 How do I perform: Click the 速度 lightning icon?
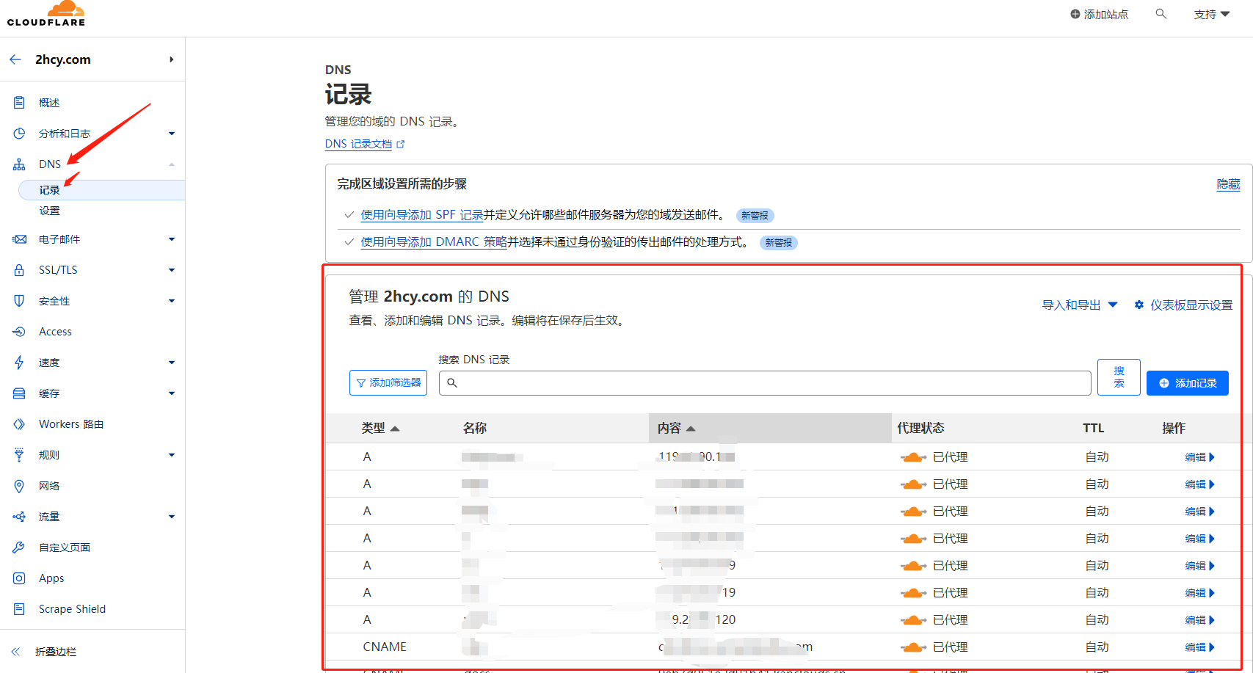[19, 363]
